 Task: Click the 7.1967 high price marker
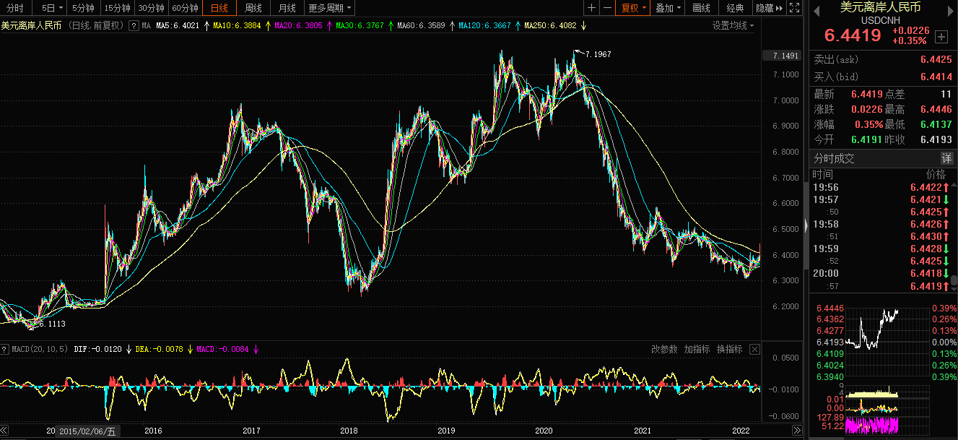(598, 55)
